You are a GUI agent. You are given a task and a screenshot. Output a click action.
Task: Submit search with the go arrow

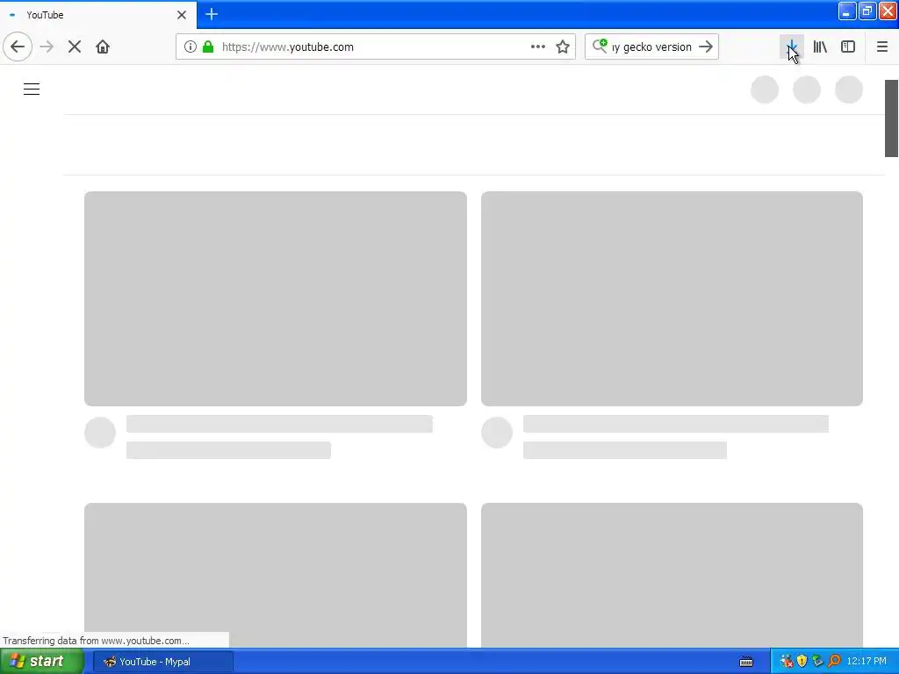pyautogui.click(x=706, y=47)
